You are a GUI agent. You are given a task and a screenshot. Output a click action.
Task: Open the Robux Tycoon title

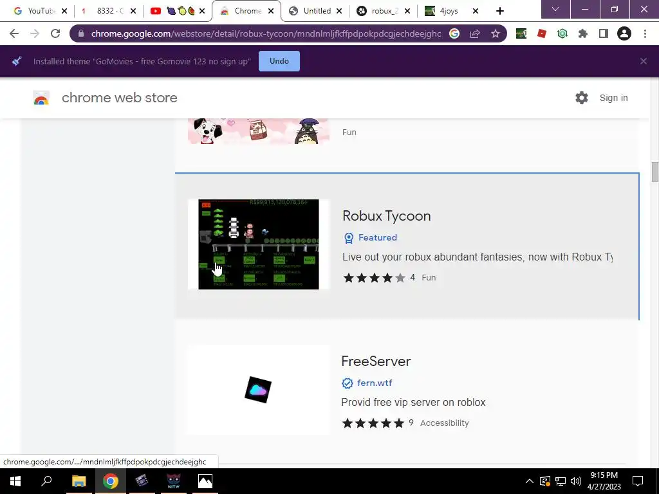click(387, 216)
